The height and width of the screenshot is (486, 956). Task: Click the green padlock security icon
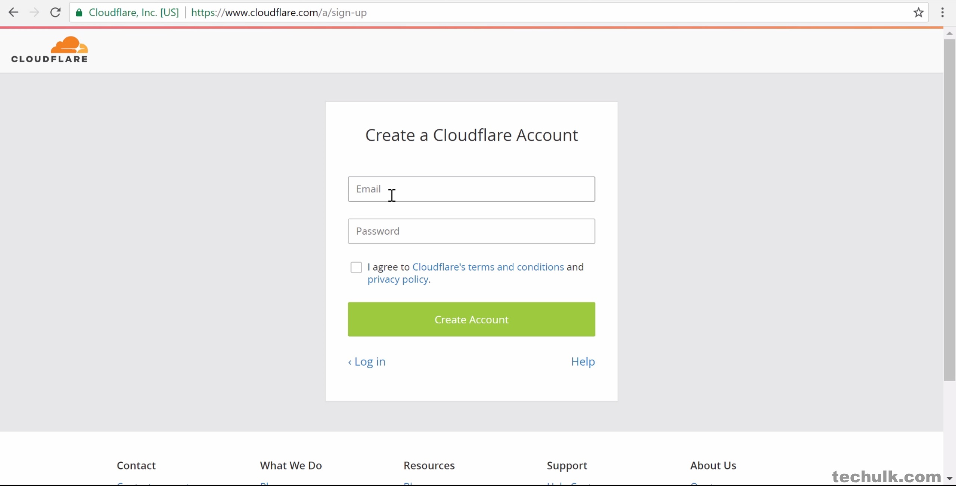[x=79, y=13]
